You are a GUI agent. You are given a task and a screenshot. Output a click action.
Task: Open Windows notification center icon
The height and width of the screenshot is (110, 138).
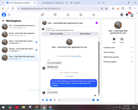pos(134,107)
